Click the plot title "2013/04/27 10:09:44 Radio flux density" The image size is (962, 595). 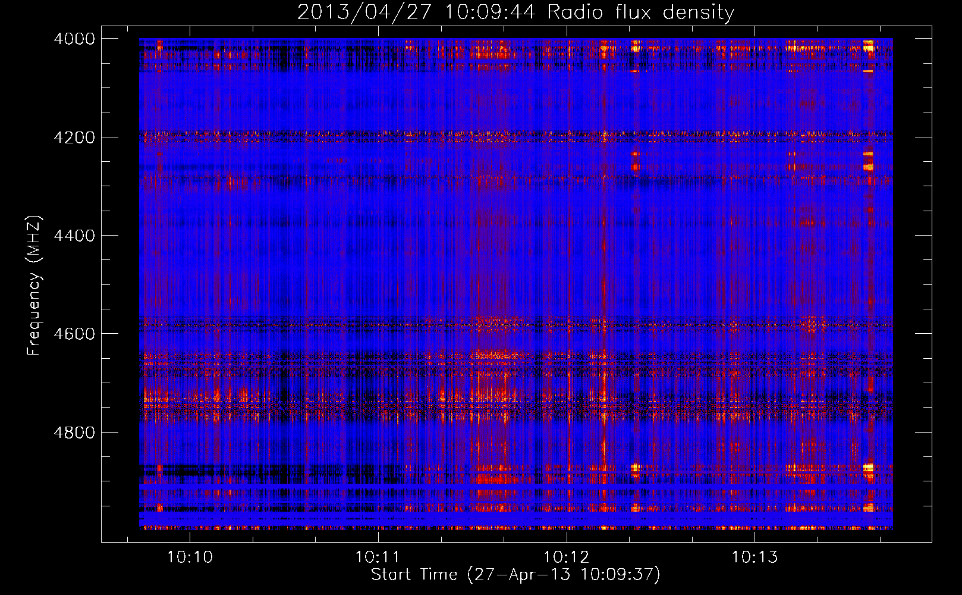[515, 12]
